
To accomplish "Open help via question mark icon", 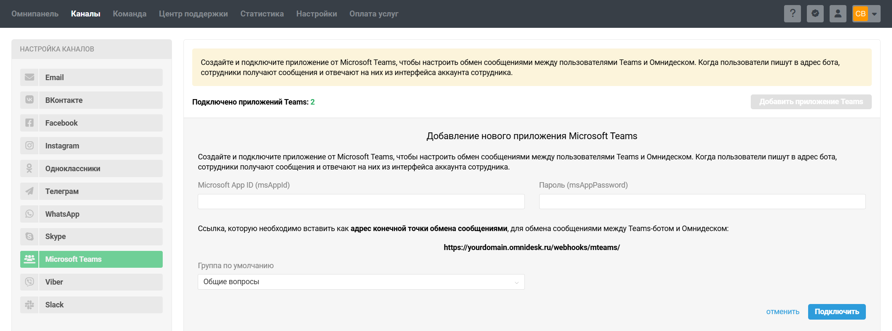I will (793, 14).
